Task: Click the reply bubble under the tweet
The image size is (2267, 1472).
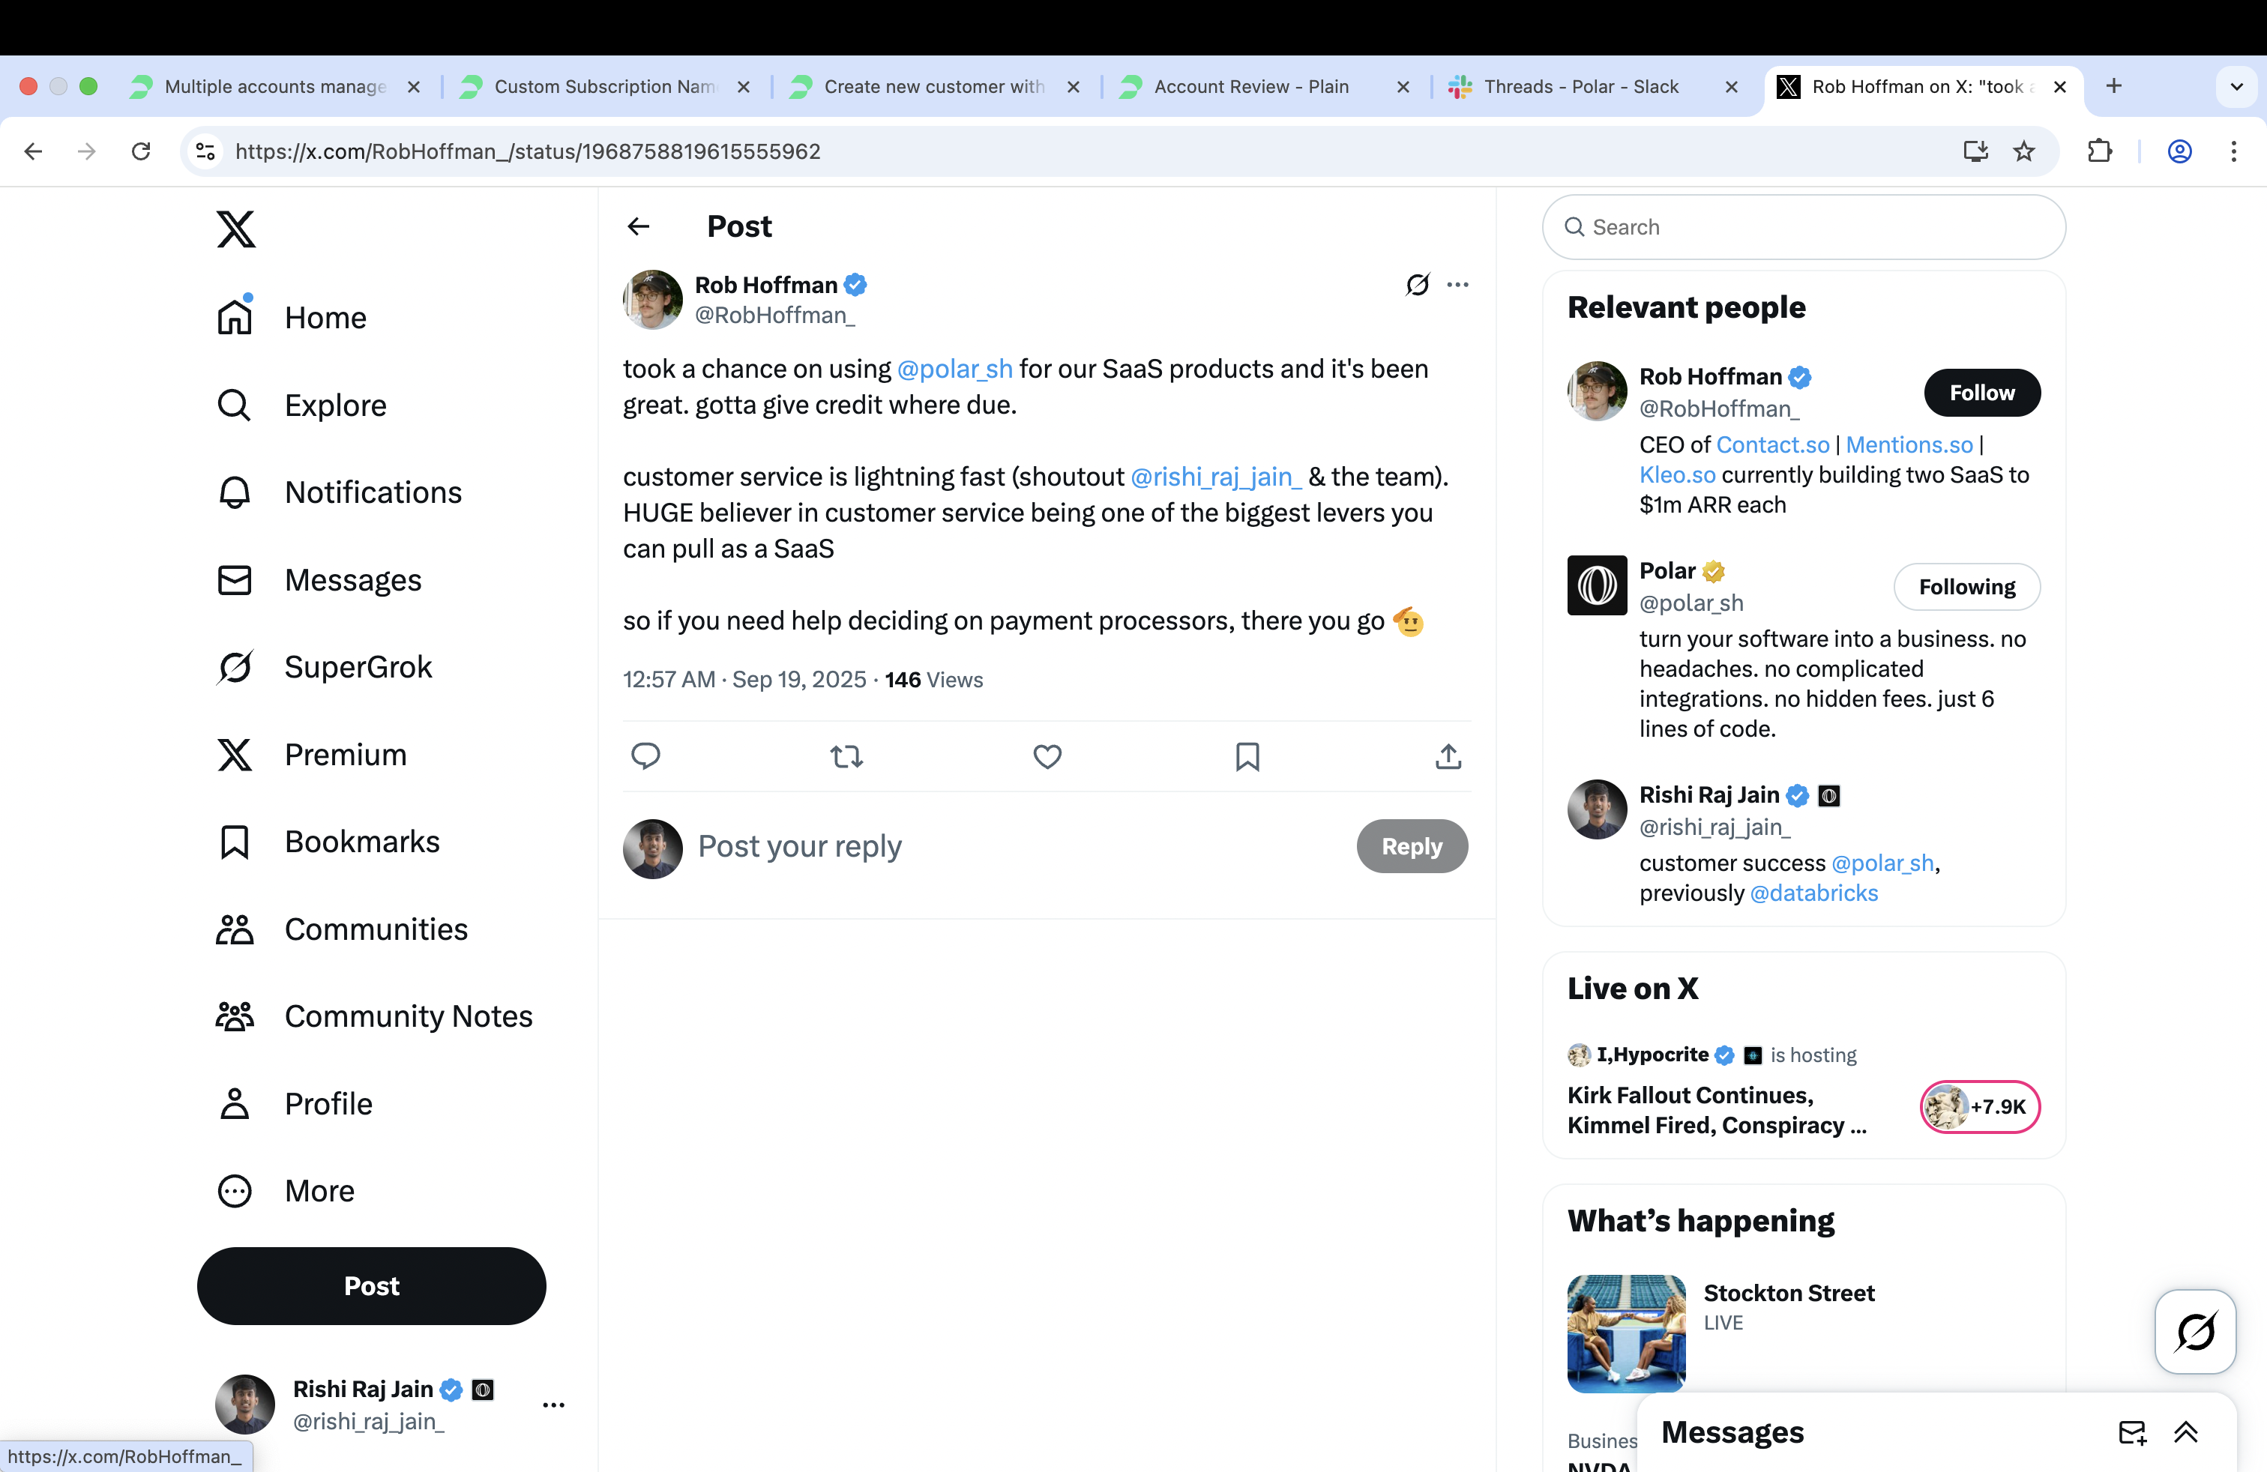Action: (x=645, y=756)
